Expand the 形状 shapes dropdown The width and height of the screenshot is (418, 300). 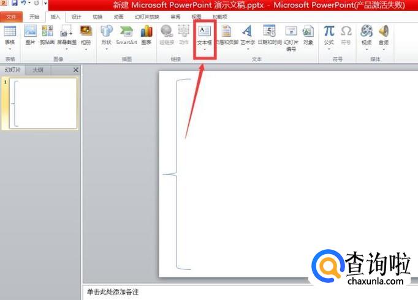click(106, 36)
